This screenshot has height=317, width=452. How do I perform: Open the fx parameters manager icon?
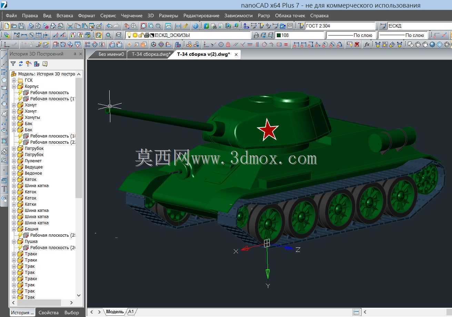[367, 44]
